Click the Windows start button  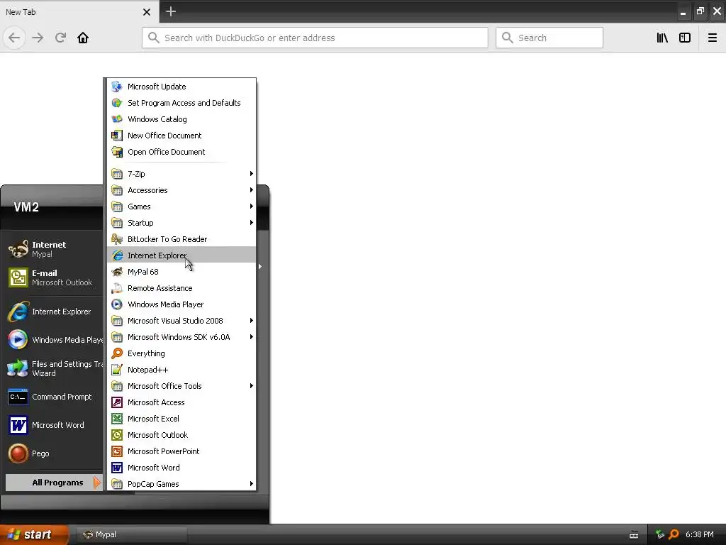pyautogui.click(x=33, y=534)
